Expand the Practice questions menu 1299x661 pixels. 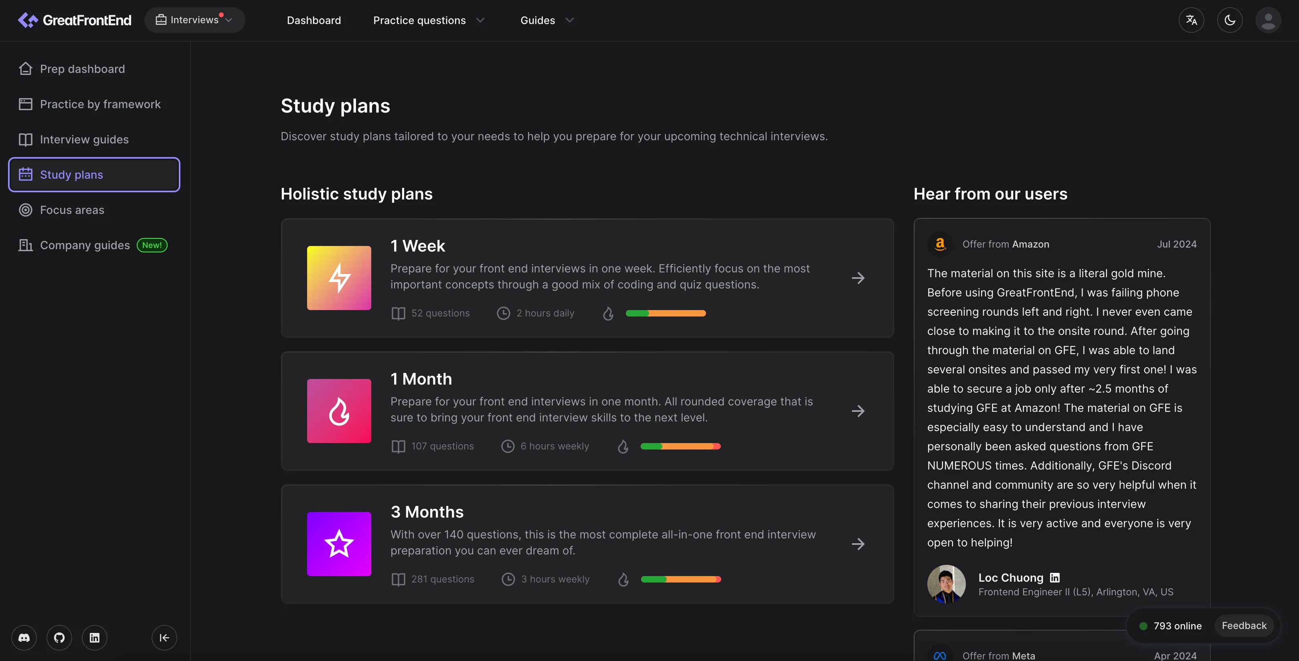click(429, 20)
